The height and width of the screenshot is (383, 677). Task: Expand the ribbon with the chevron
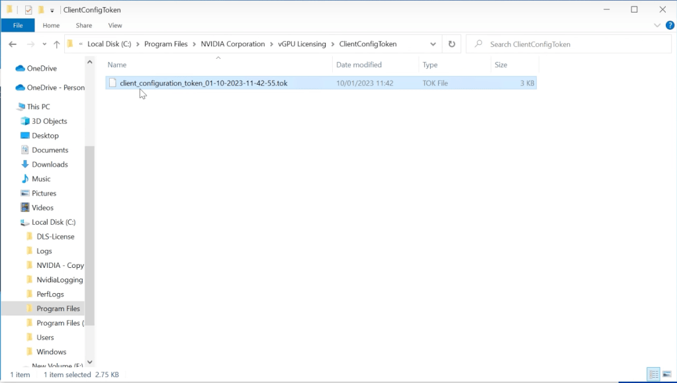coord(657,25)
